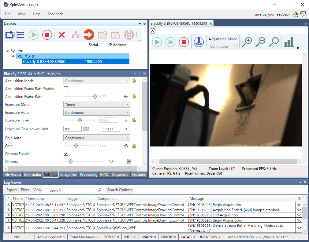Viewport: 309px width, 242px height.
Task: Click the orange arrow icon in Devices toolbar
Action: click(89, 35)
